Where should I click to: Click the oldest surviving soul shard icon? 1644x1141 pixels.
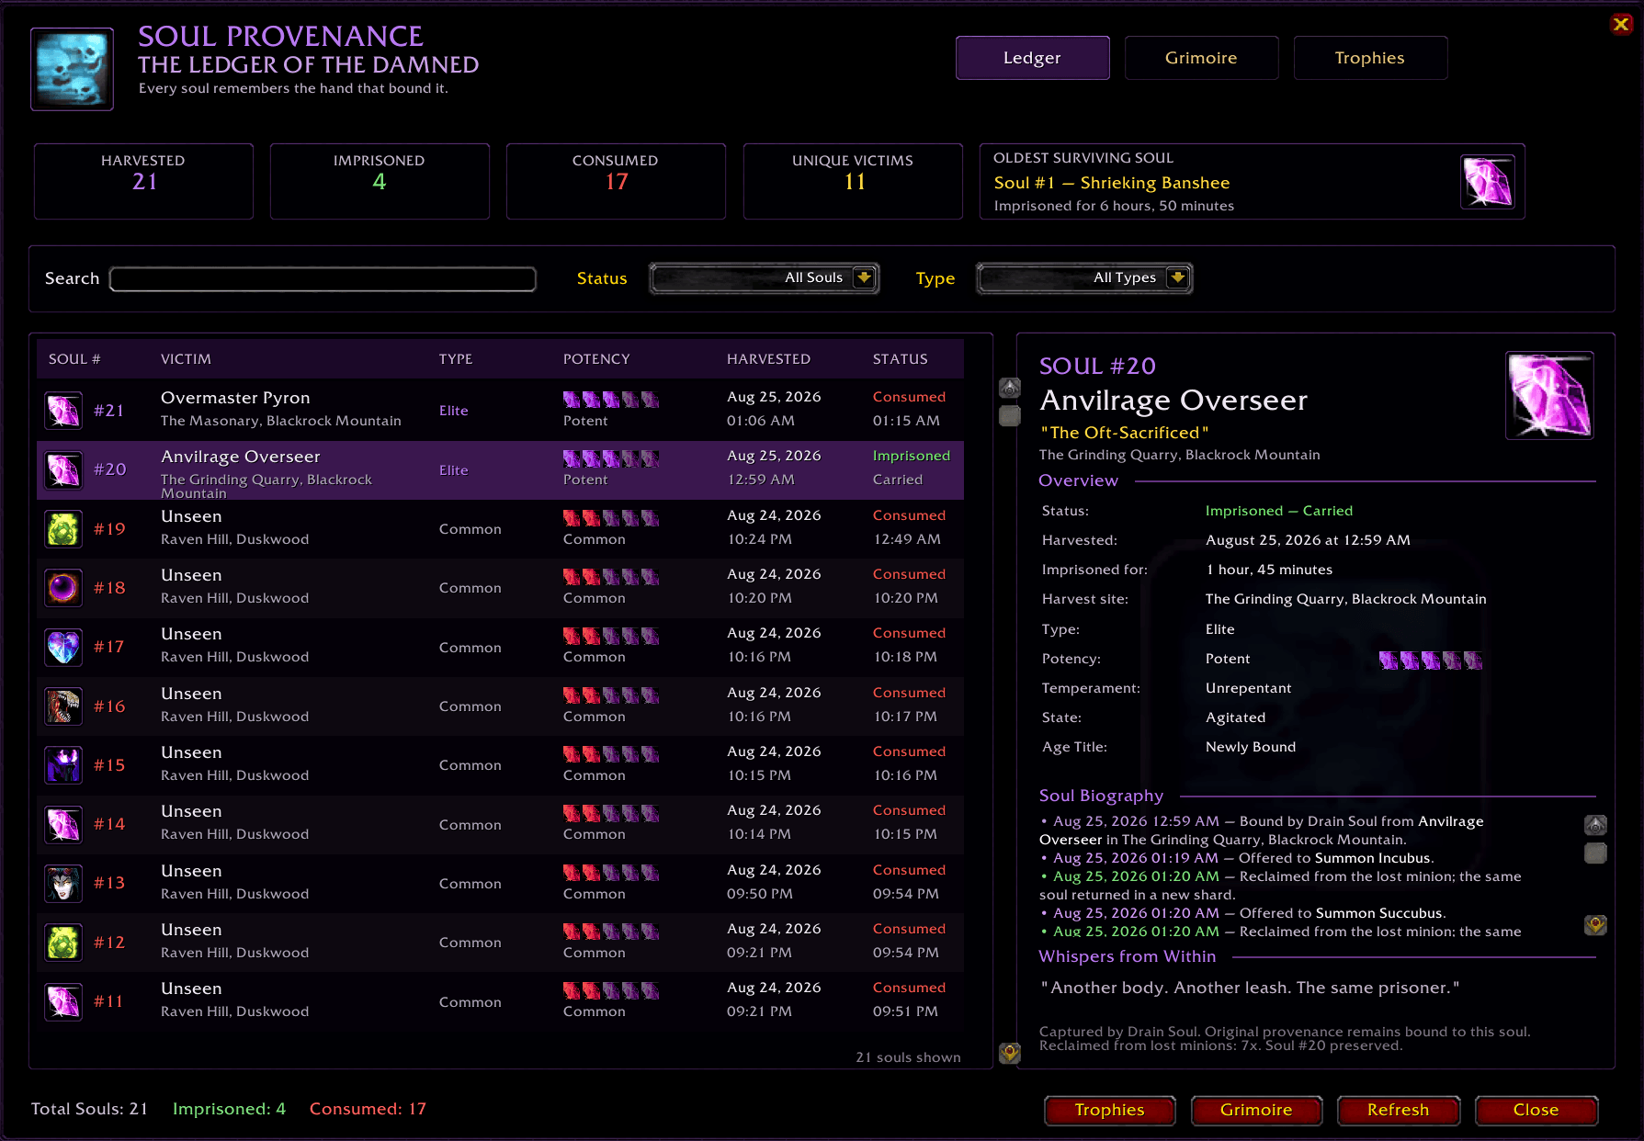coord(1488,181)
